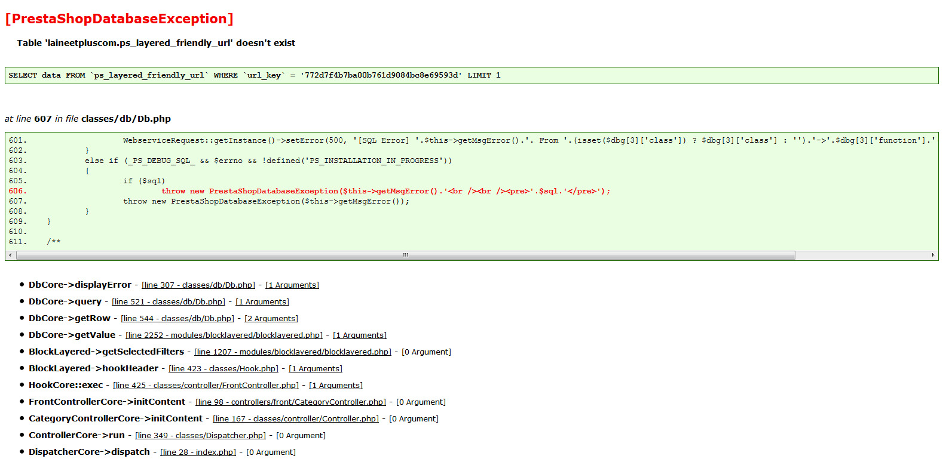Viewport: 946px width, 465px height.
Task: Show the 2 Arguments of DbCore->getRow
Action: (271, 319)
